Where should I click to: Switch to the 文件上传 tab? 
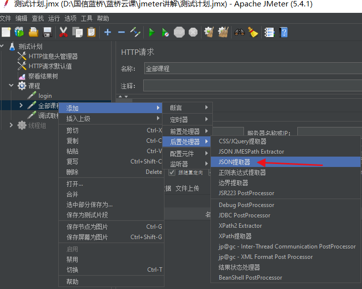[x=187, y=189]
